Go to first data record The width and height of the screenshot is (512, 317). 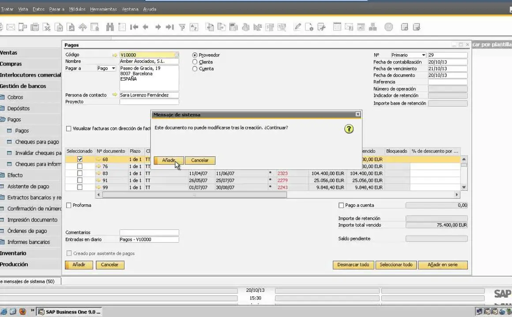pos(134,27)
